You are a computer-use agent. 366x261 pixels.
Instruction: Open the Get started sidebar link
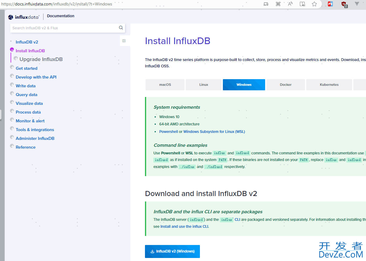click(27, 68)
